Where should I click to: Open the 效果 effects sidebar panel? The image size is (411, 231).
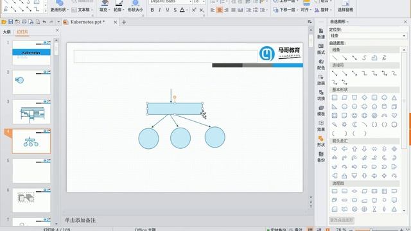(321, 126)
